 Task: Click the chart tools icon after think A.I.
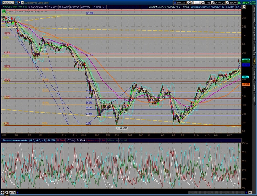[x=188, y=2]
